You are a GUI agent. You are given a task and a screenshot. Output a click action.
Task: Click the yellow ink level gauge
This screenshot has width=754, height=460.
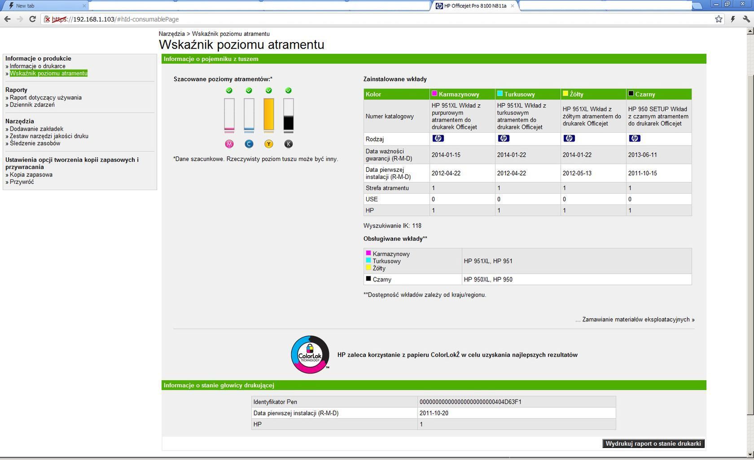coord(269,116)
